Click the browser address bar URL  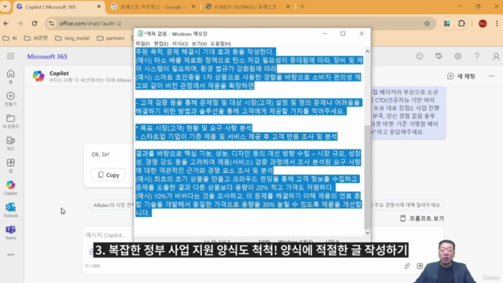90,24
